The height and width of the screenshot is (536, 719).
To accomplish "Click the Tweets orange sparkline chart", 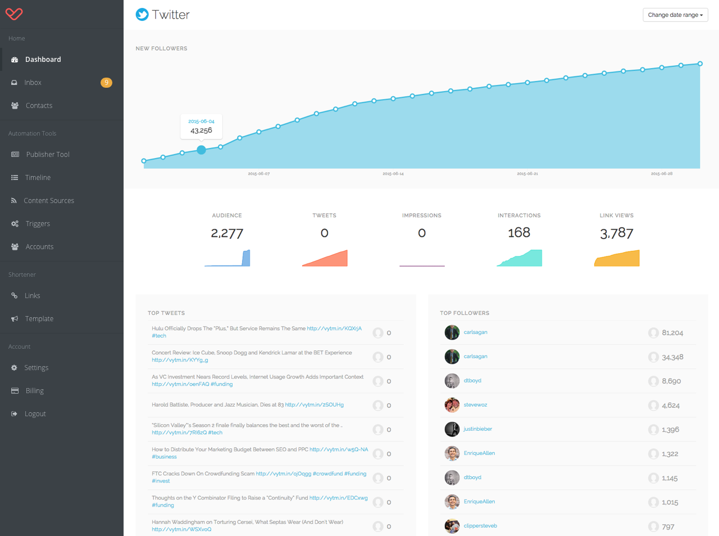I will pyautogui.click(x=325, y=258).
